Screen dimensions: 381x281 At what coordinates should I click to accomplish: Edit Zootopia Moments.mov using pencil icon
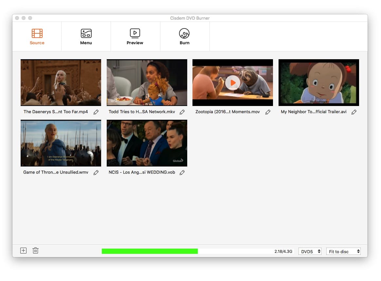click(268, 112)
